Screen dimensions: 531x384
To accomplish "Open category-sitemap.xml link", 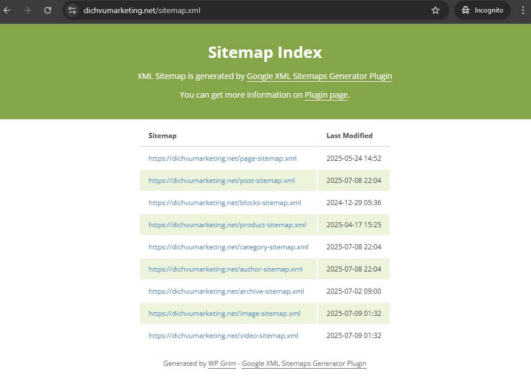I will tap(229, 247).
